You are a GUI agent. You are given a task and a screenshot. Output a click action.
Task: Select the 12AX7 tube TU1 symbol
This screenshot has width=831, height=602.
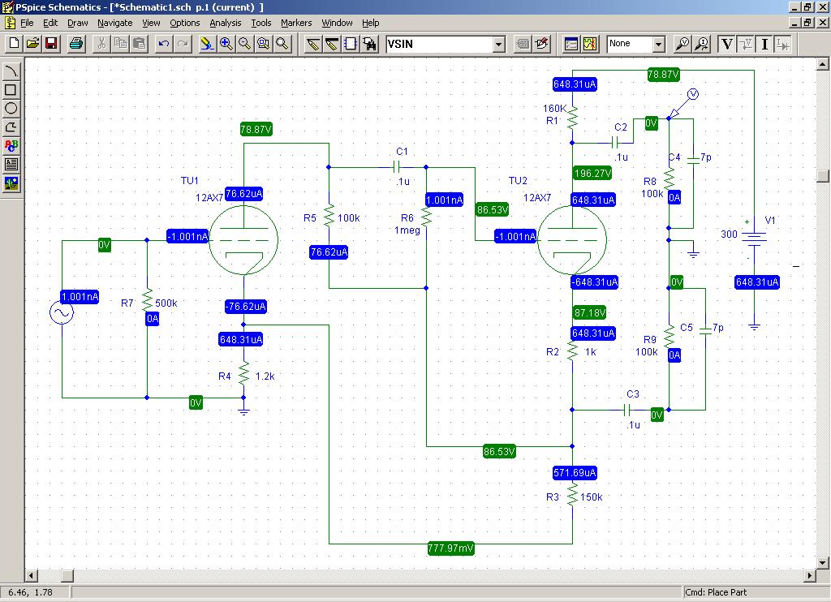pos(243,240)
